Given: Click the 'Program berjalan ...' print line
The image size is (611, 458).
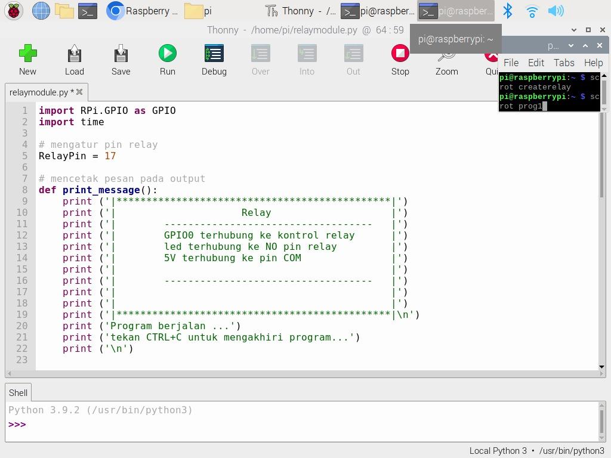Looking at the screenshot, I should 152,326.
